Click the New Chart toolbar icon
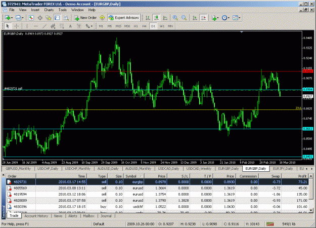Screen dimensions: 316x228 pyautogui.click(x=8, y=18)
